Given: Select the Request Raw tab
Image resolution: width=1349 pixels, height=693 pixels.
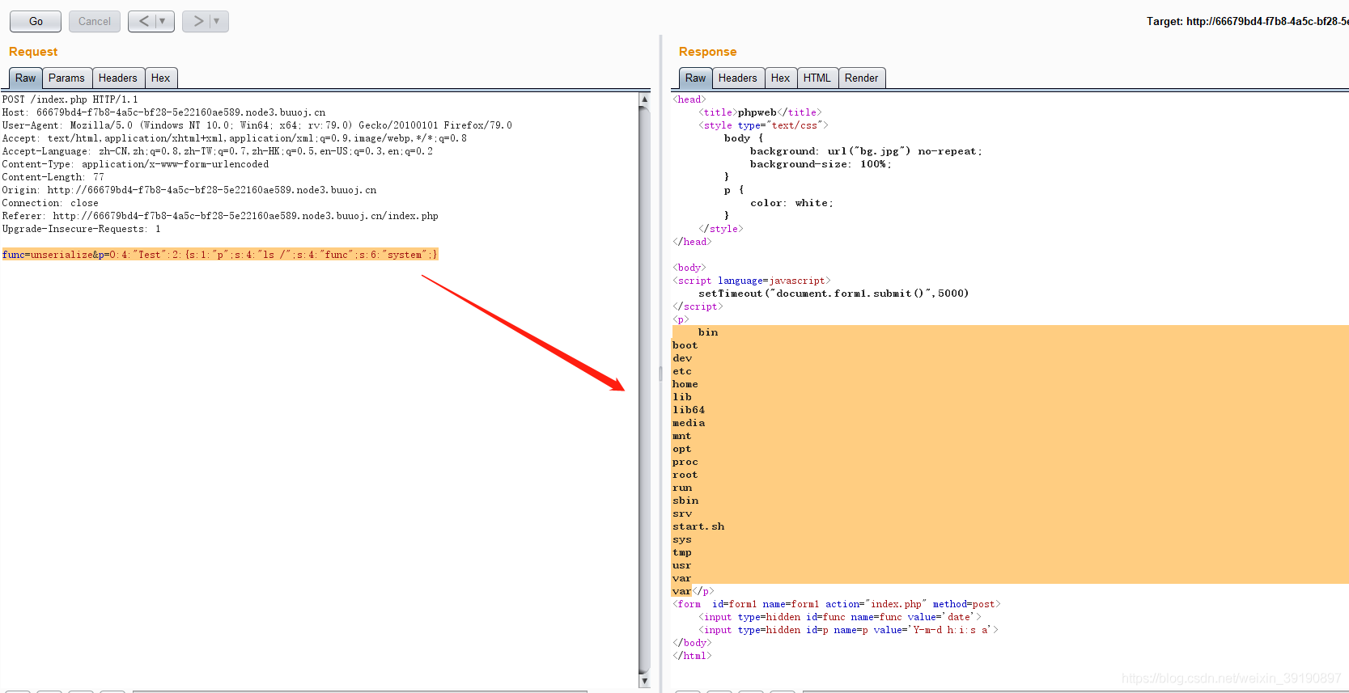Looking at the screenshot, I should tap(26, 78).
